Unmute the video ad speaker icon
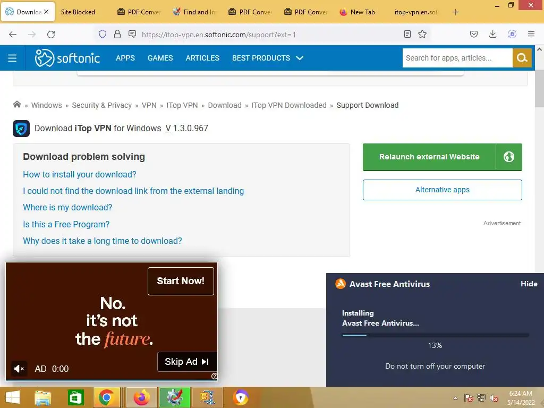544x408 pixels. click(19, 369)
